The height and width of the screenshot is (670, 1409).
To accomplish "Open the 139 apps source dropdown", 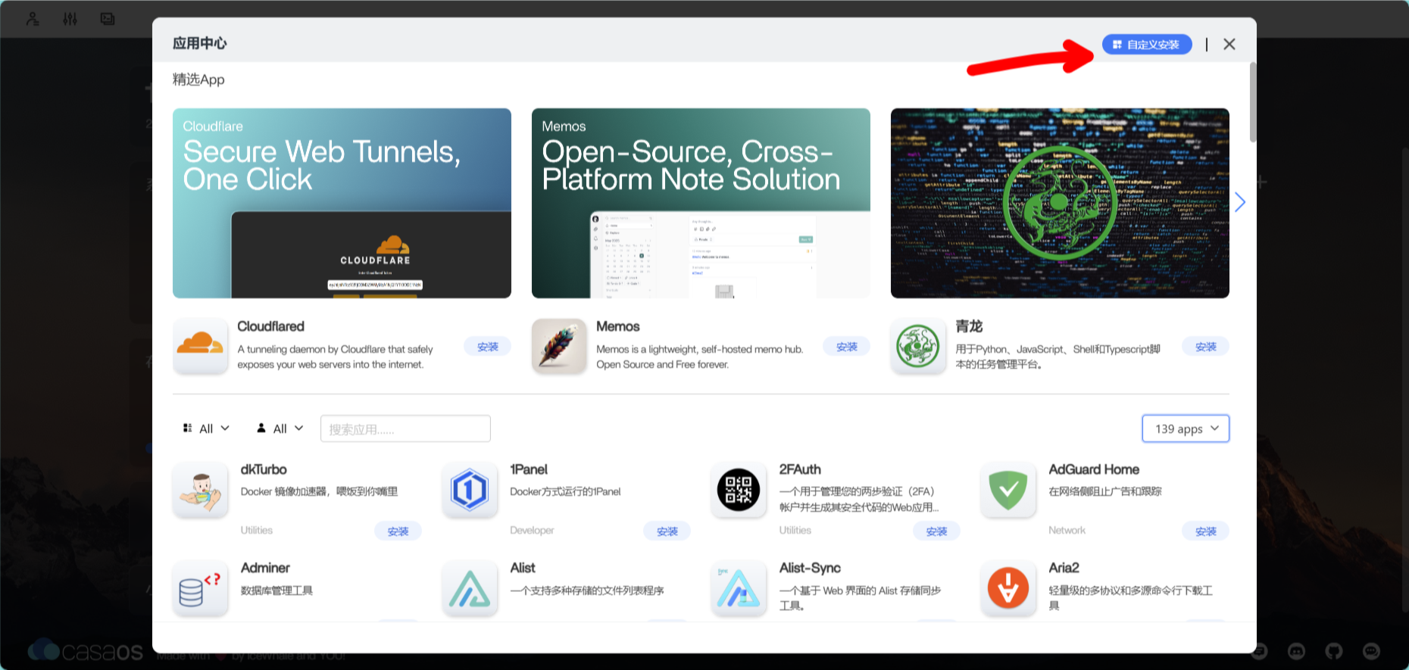I will (x=1185, y=428).
